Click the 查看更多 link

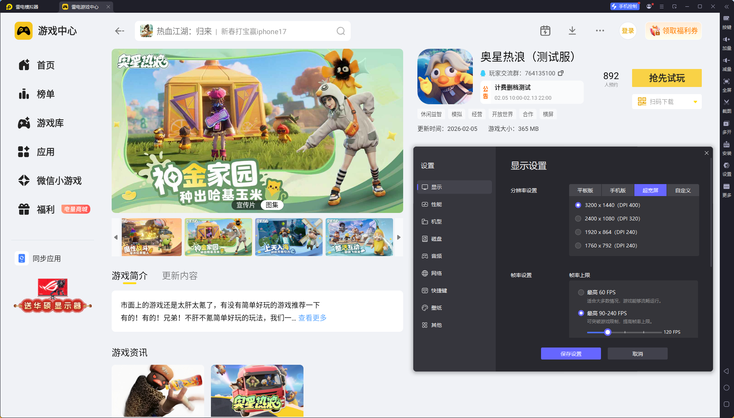(x=312, y=318)
